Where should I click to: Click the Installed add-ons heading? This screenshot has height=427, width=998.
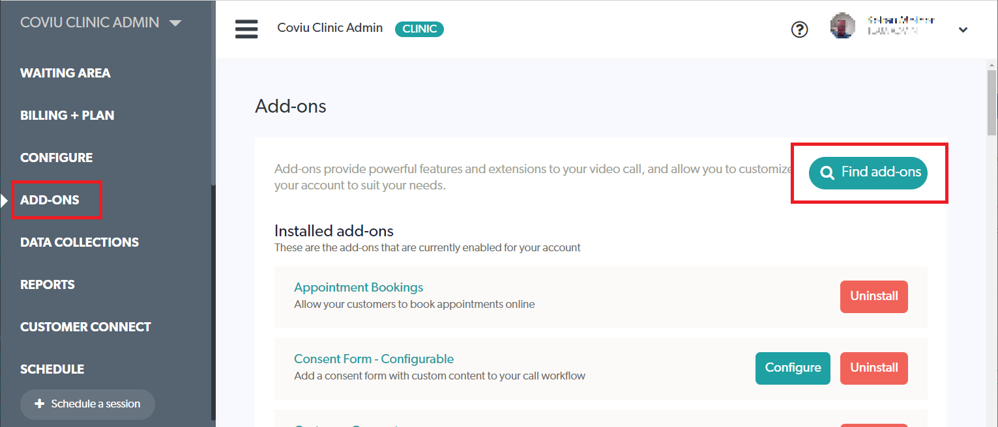click(x=334, y=230)
